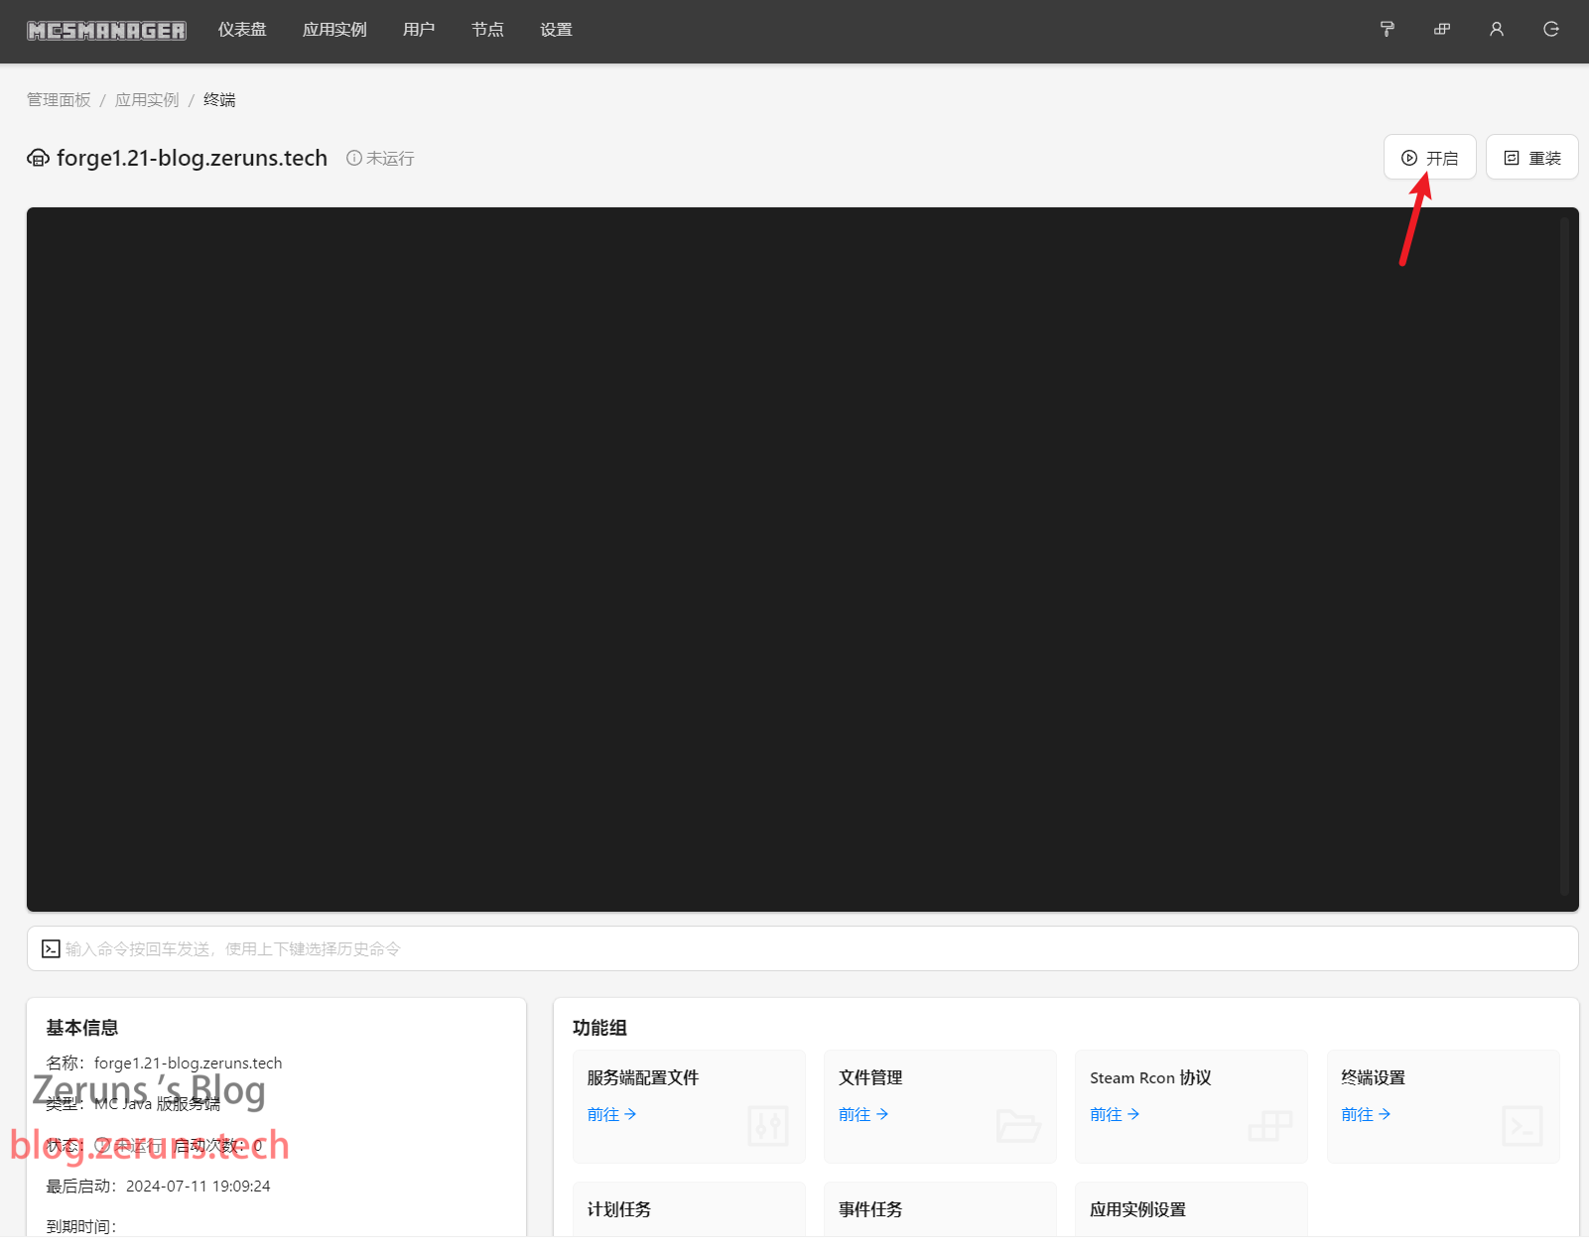Click the 名称 forge1.21-blog.zeruns.tech info row
The height and width of the screenshot is (1252, 1589).
(x=164, y=1064)
